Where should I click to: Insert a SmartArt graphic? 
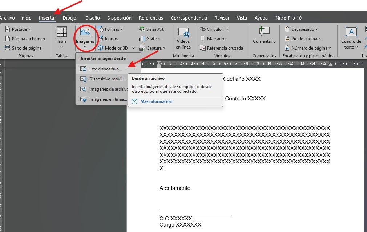tap(152, 29)
